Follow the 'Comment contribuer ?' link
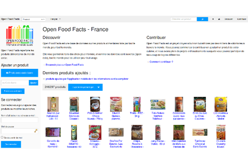This screenshot has width=248, height=165. (x=161, y=62)
